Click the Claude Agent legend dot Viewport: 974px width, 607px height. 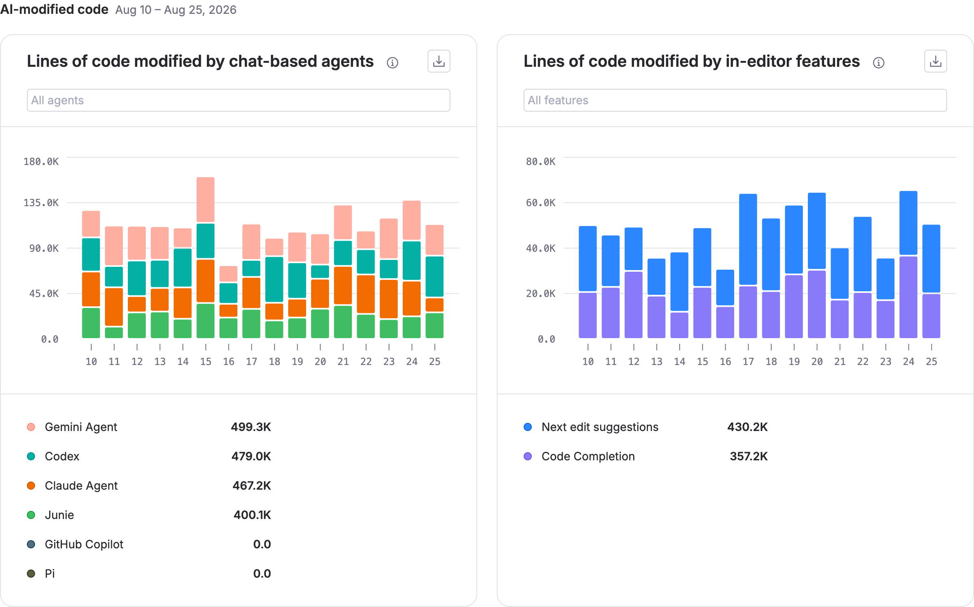point(31,486)
